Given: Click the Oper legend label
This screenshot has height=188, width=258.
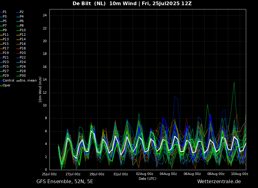Looking at the screenshot, I should point(7,86).
